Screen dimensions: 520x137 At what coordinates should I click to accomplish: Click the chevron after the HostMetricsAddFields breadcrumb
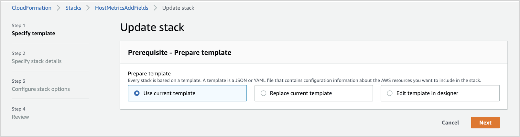[155, 8]
